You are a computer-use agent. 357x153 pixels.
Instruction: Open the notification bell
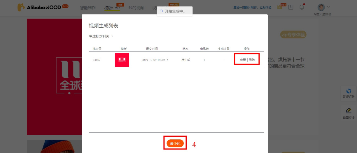point(302,7)
